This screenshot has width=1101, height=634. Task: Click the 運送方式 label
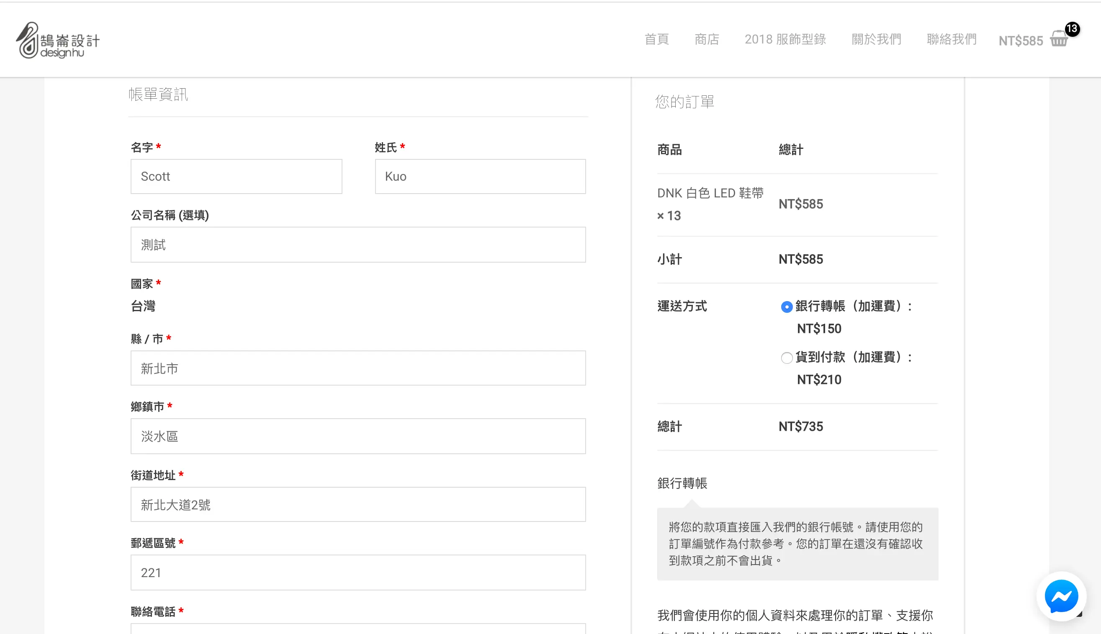pos(682,306)
